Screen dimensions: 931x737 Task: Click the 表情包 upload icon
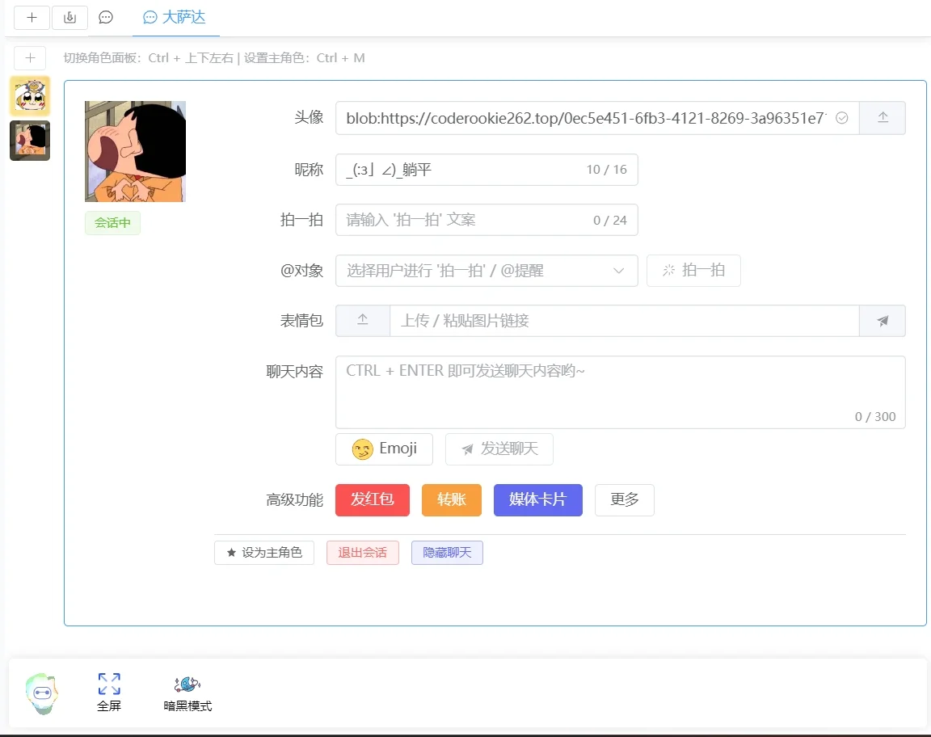362,321
